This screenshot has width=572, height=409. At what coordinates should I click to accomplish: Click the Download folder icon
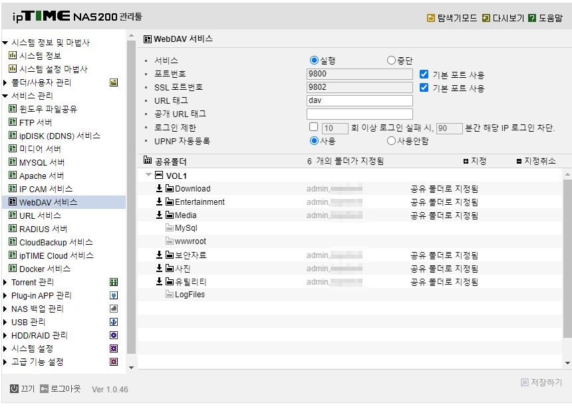pyautogui.click(x=169, y=189)
